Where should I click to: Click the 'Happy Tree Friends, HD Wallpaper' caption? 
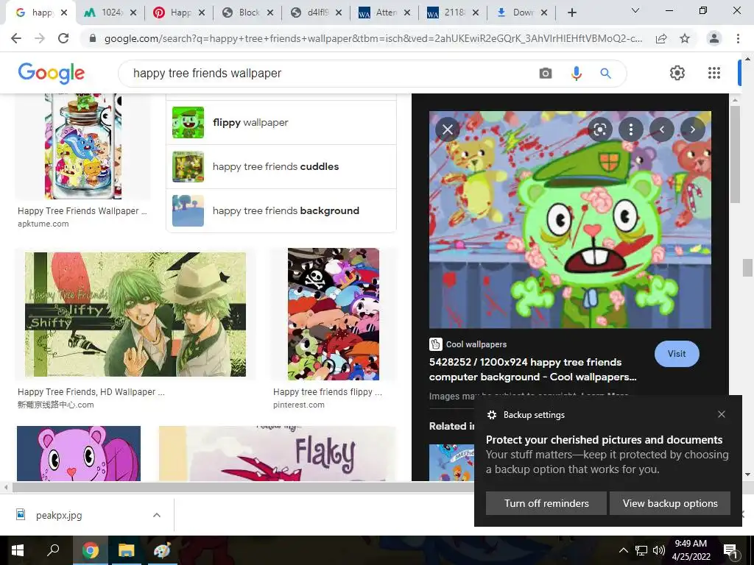pyautogui.click(x=91, y=391)
